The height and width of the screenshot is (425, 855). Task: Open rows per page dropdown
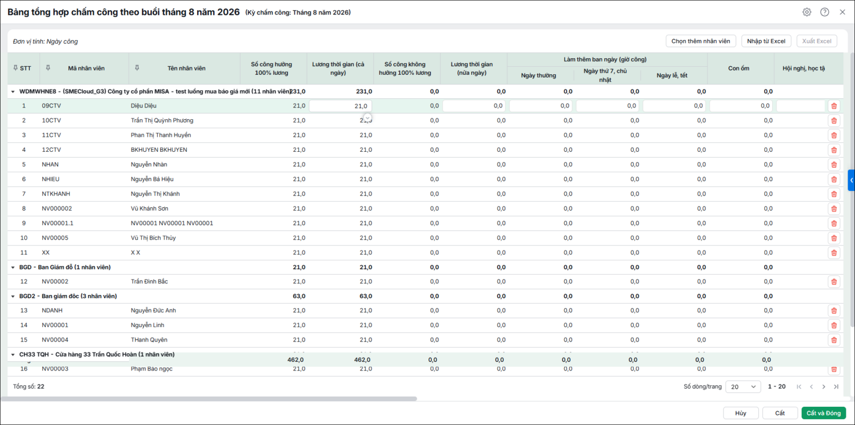point(743,387)
